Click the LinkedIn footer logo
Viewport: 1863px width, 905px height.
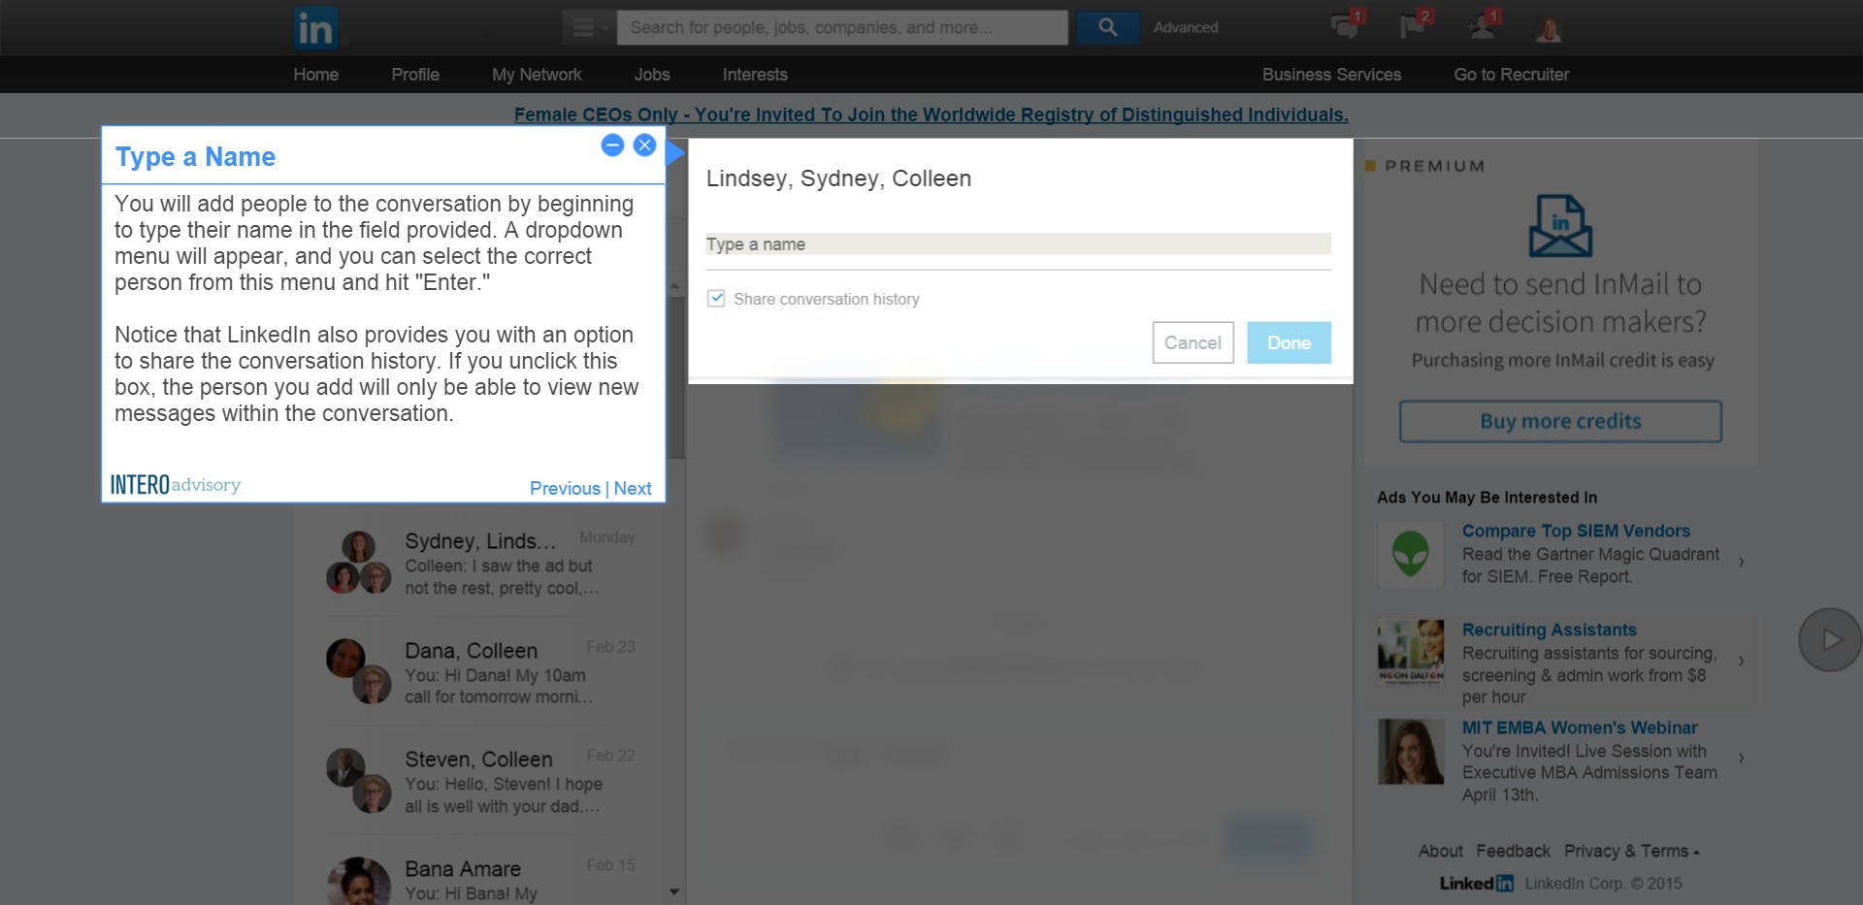click(x=1476, y=884)
